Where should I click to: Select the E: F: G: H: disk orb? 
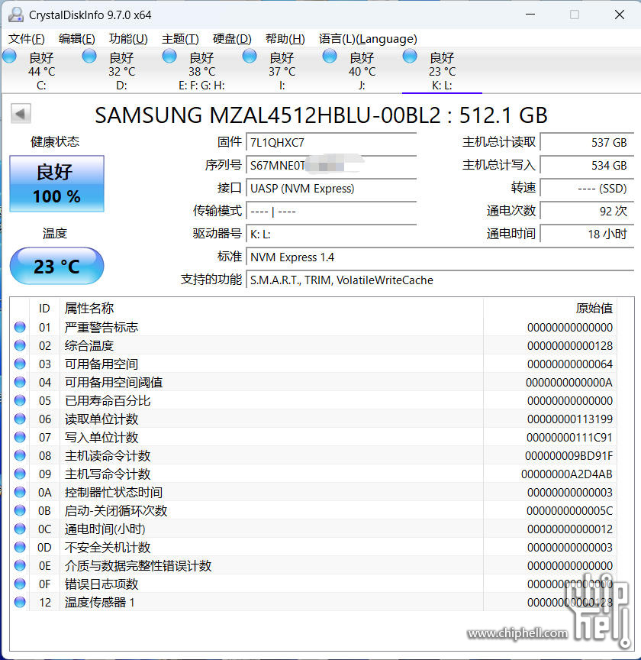[x=170, y=56]
